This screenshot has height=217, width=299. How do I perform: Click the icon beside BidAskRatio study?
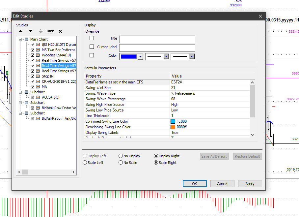coord(38,118)
